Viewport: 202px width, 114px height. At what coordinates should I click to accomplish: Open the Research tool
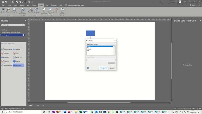pyautogui.click(x=9, y=10)
